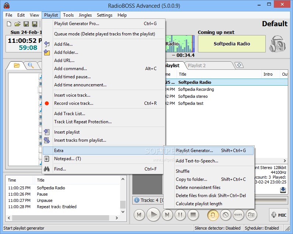Viewport: 293px width, 234px height.
Task: Open the Jingles menu
Action: [x=85, y=15]
